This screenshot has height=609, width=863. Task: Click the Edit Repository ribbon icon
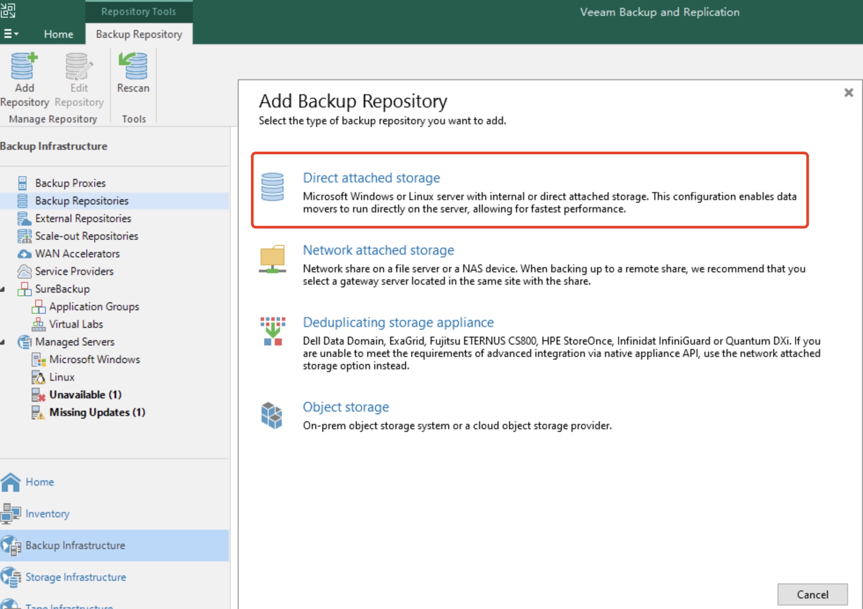pos(79,66)
